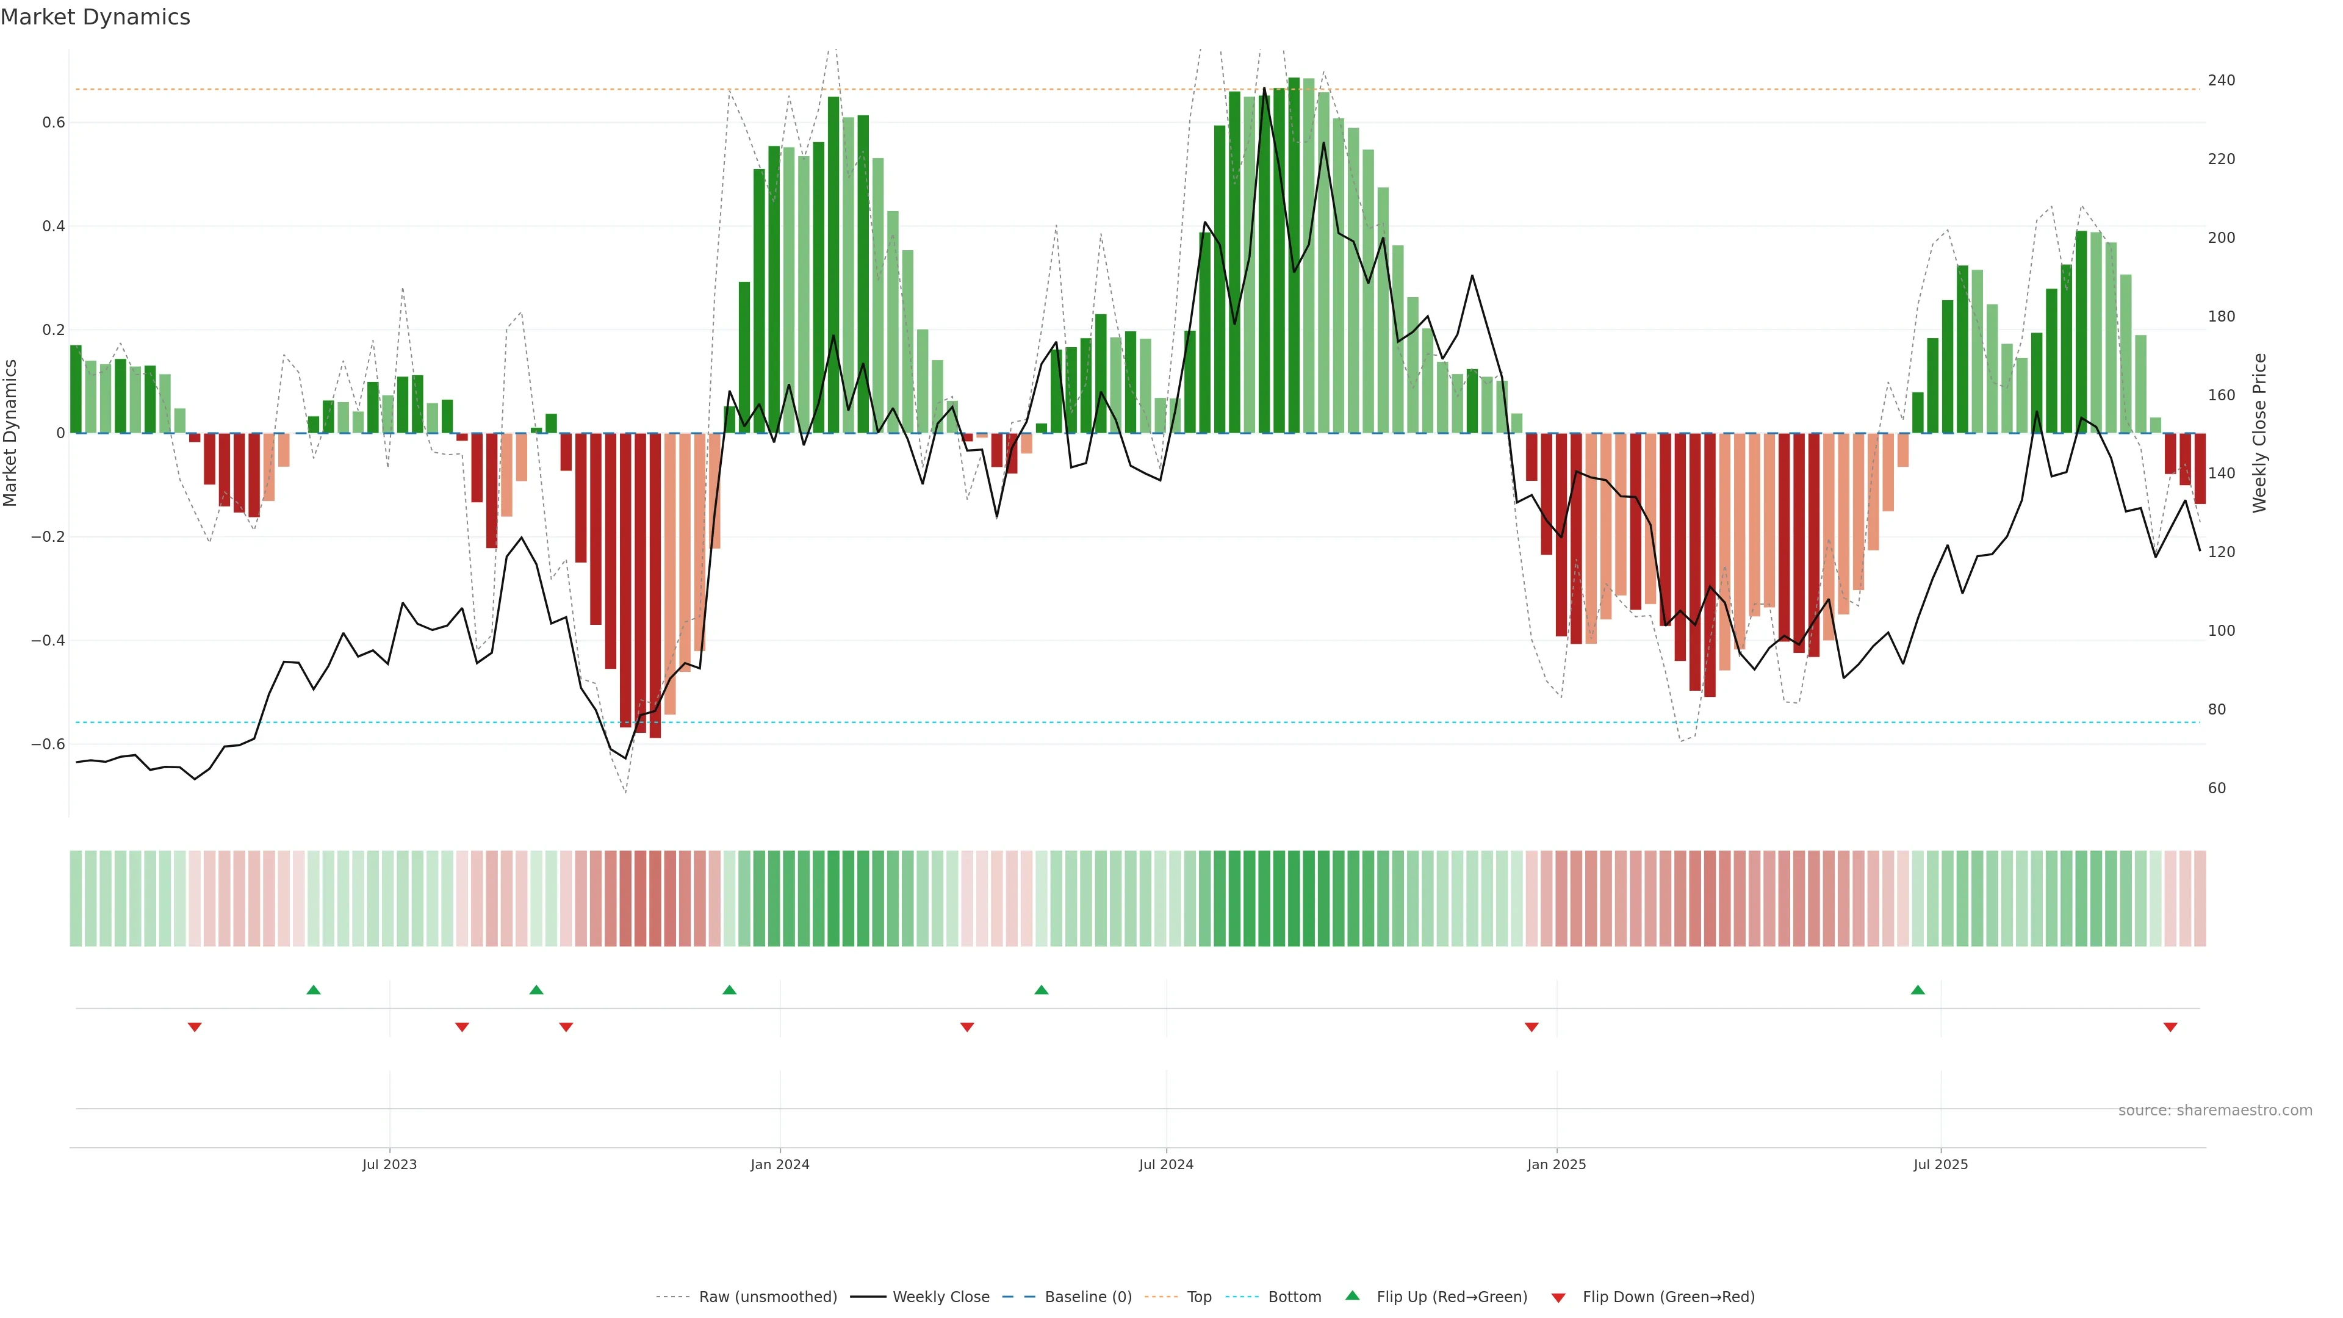Click the last red flip-down marker
This screenshot has width=2343, height=1318.
click(x=2170, y=1027)
